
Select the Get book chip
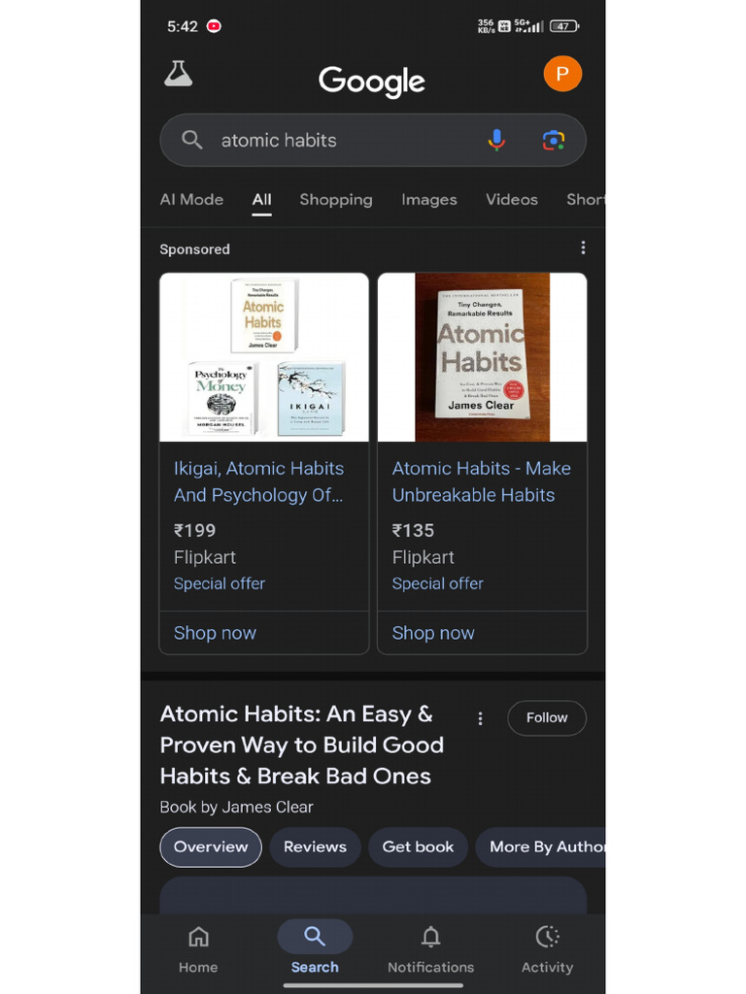(418, 846)
